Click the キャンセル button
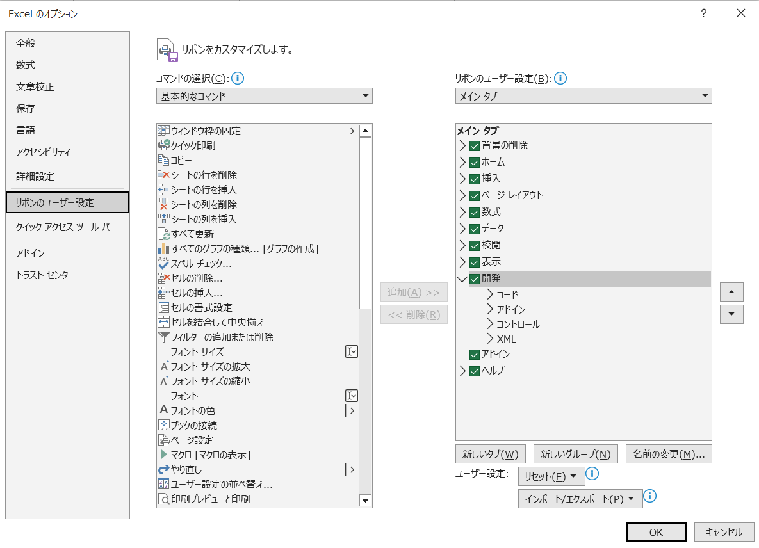Viewport: 759px width, 548px height. click(724, 532)
